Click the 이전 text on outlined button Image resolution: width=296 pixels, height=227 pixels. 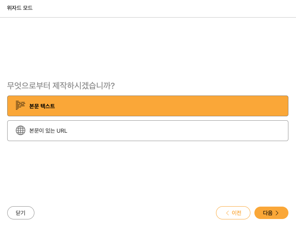coord(236,213)
